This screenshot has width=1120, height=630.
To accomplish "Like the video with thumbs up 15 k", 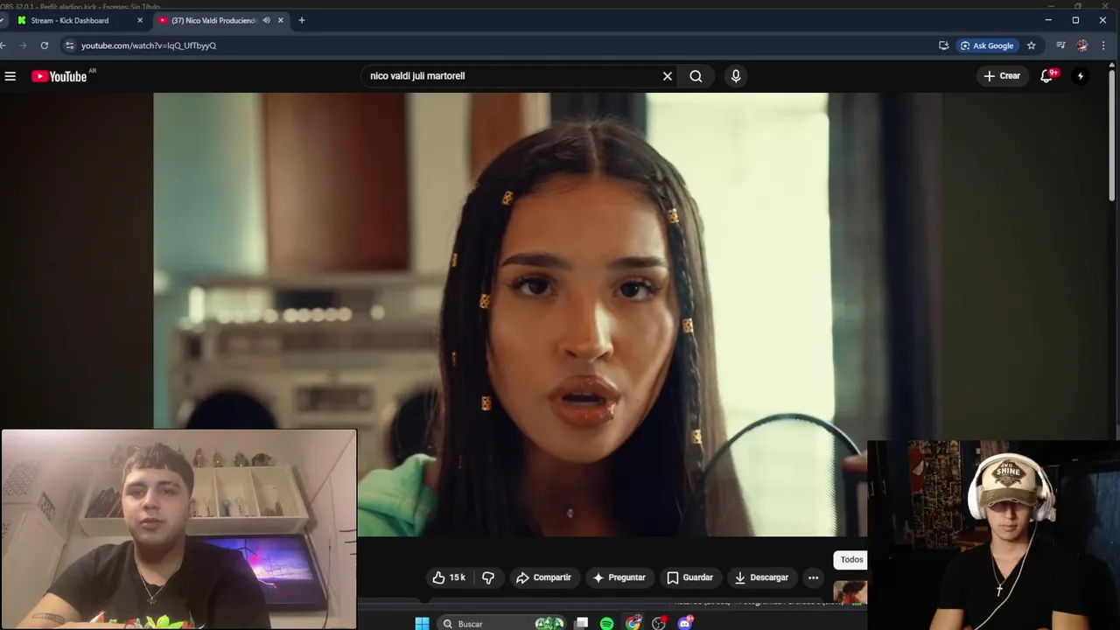I will 449,577.
